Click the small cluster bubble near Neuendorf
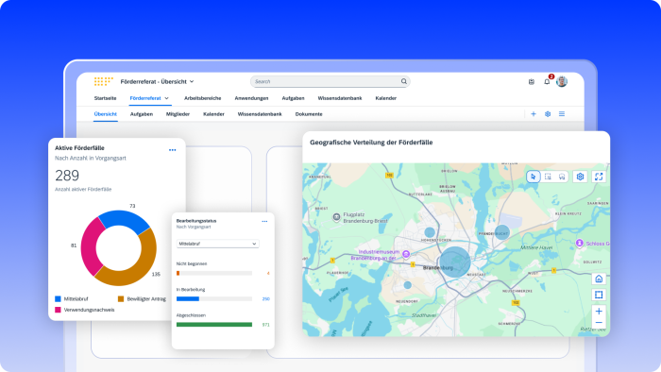Viewport: 661px width, 372px height. click(408, 285)
